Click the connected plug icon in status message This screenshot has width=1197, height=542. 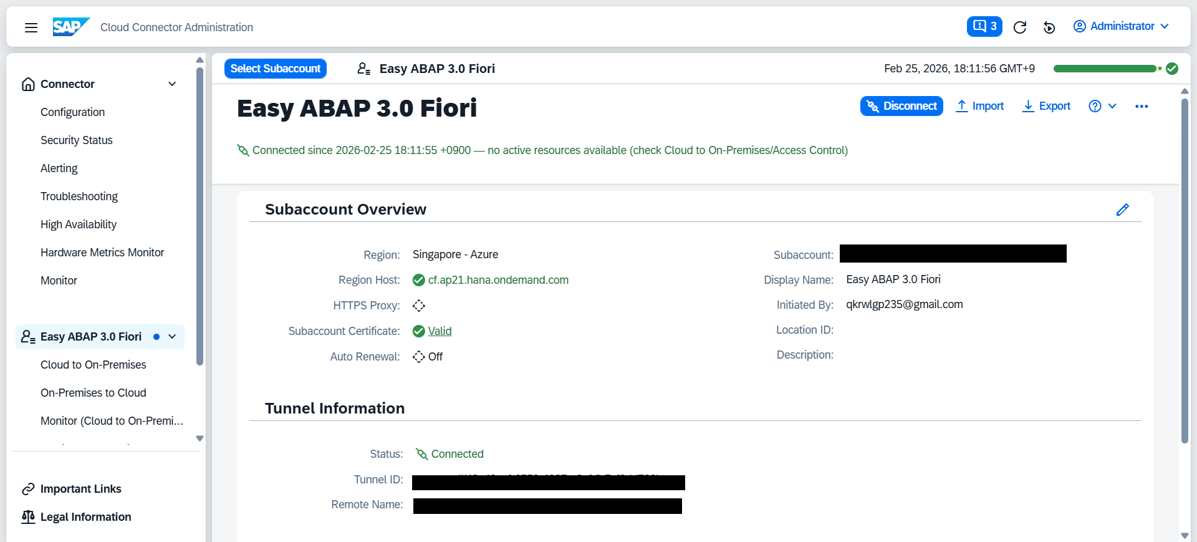click(243, 150)
